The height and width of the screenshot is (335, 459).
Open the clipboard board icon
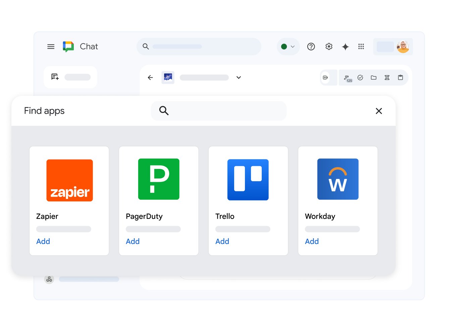click(400, 77)
